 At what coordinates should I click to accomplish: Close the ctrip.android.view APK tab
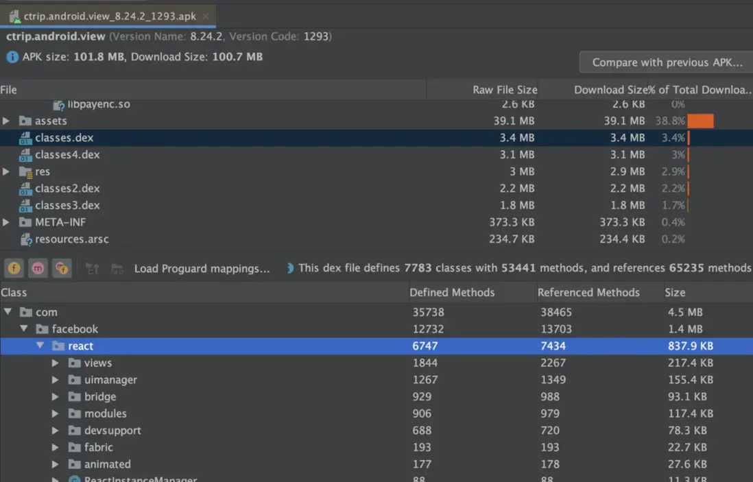tap(206, 16)
